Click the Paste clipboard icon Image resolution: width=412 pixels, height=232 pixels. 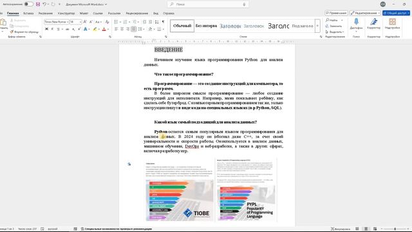(x=3, y=23)
